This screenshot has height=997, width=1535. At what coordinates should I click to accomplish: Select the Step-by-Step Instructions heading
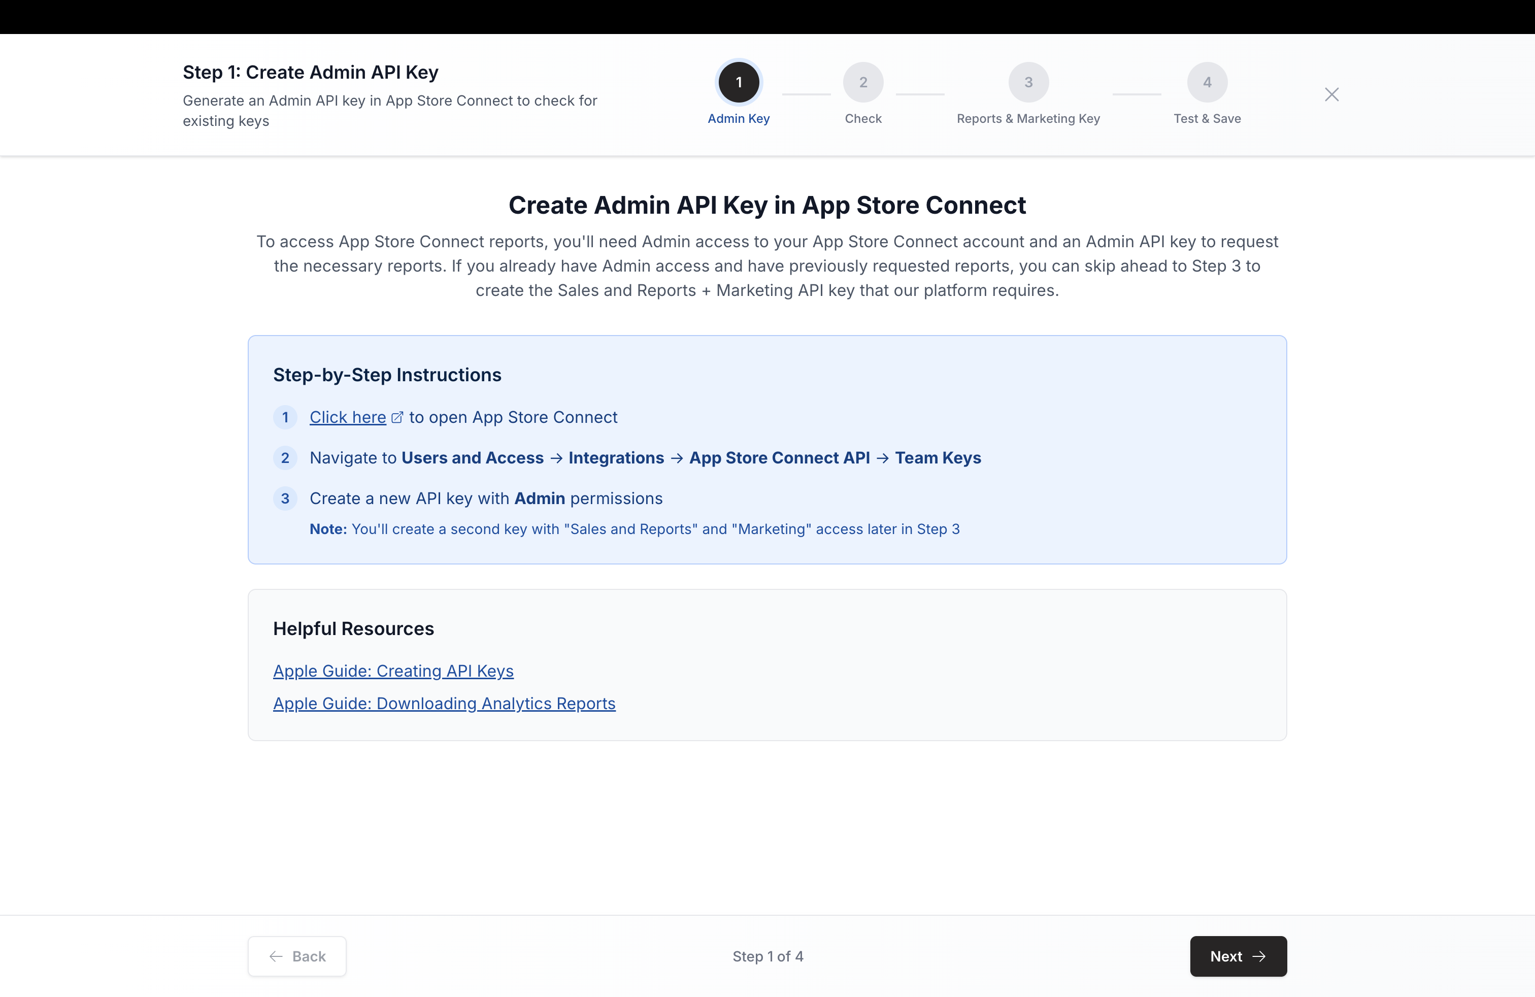tap(387, 375)
